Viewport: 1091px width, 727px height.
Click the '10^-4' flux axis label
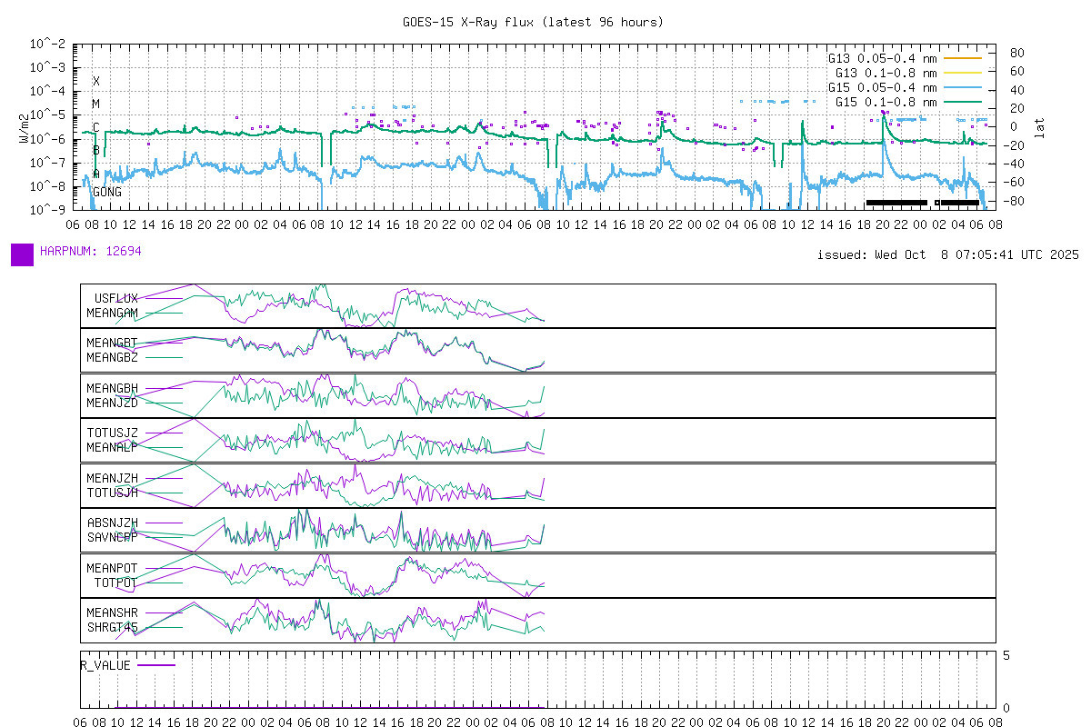coord(47,91)
